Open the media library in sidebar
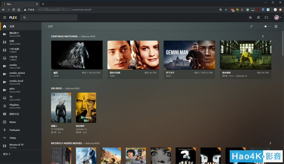This screenshot has width=284, height=164. [20, 66]
